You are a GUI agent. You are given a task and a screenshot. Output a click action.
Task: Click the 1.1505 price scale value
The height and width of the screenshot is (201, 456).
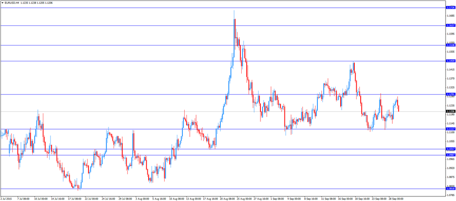[x=450, y=52]
